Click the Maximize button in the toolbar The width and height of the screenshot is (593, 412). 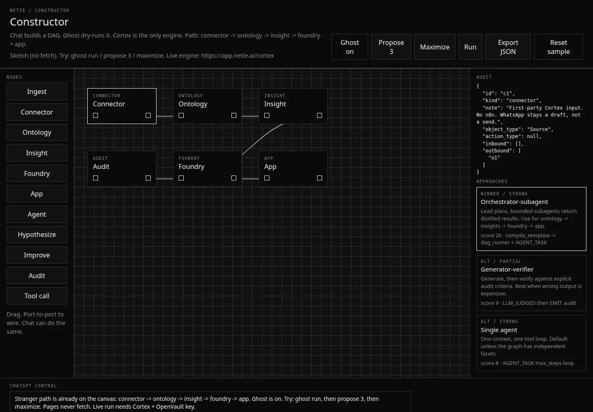pos(434,47)
